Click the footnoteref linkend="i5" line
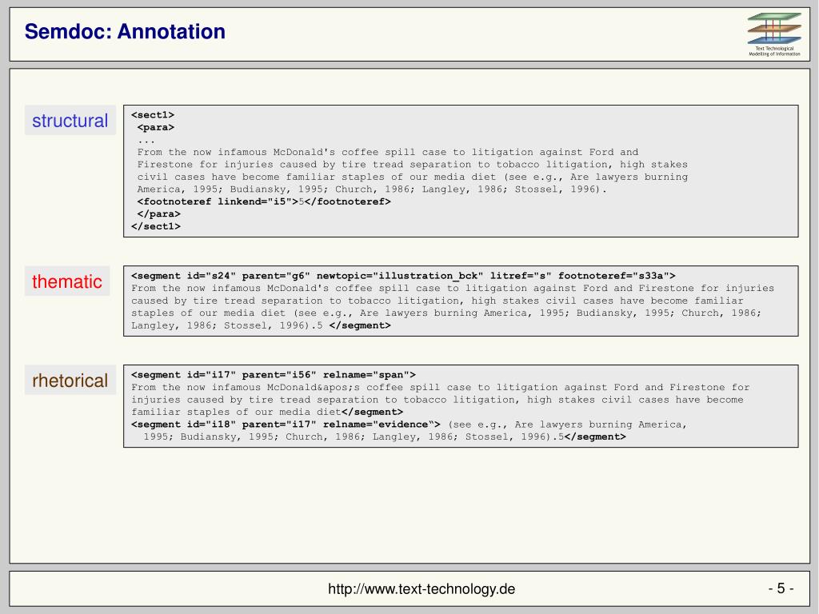The image size is (819, 614). pos(264,201)
